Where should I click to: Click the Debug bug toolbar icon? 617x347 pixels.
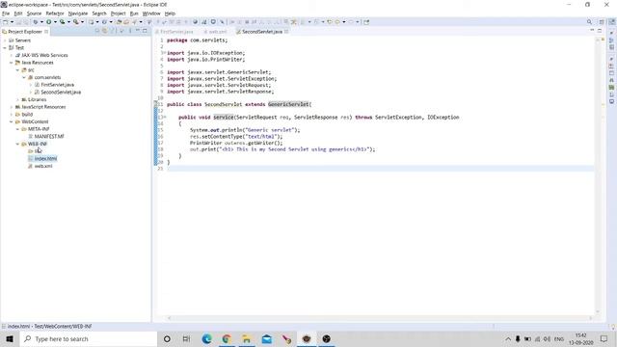pos(36,22)
